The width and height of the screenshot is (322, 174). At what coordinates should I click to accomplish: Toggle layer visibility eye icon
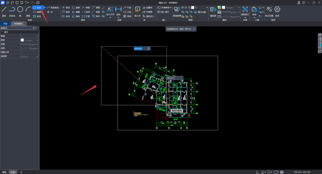pyautogui.click(x=182, y=8)
